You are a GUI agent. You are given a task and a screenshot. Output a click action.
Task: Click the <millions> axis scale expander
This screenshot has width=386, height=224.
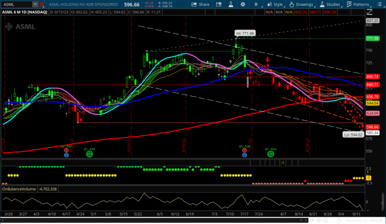[383, 201]
